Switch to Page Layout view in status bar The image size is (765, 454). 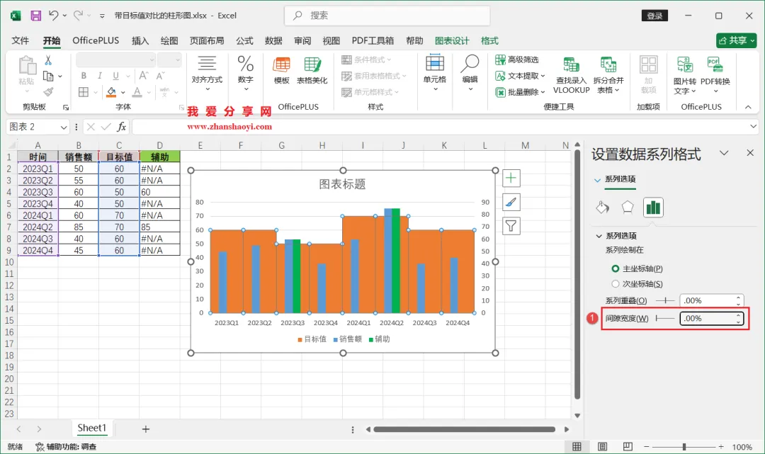click(603, 447)
